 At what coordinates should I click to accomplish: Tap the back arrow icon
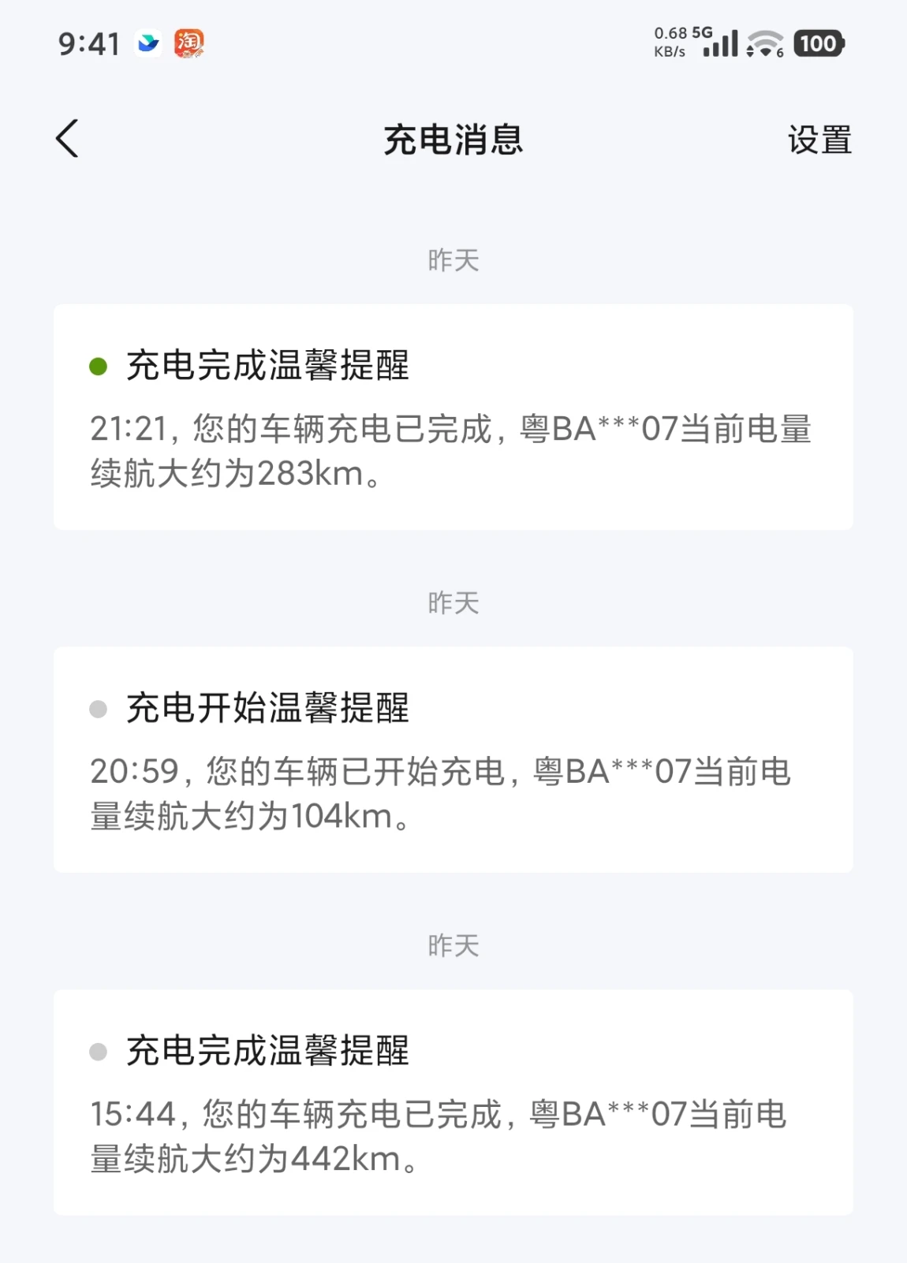click(x=68, y=139)
